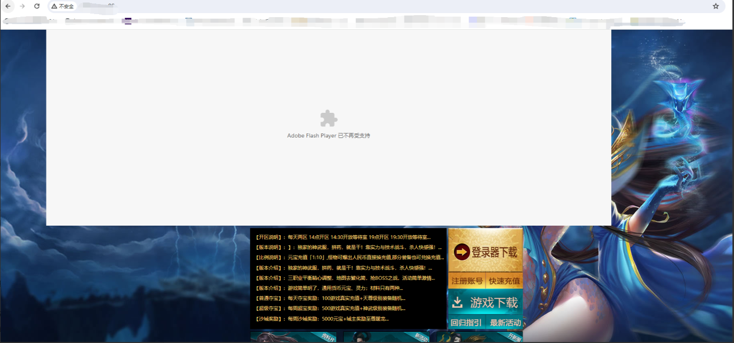Click the Flash plugin puzzle piece icon
The height and width of the screenshot is (343, 734).
coord(329,119)
